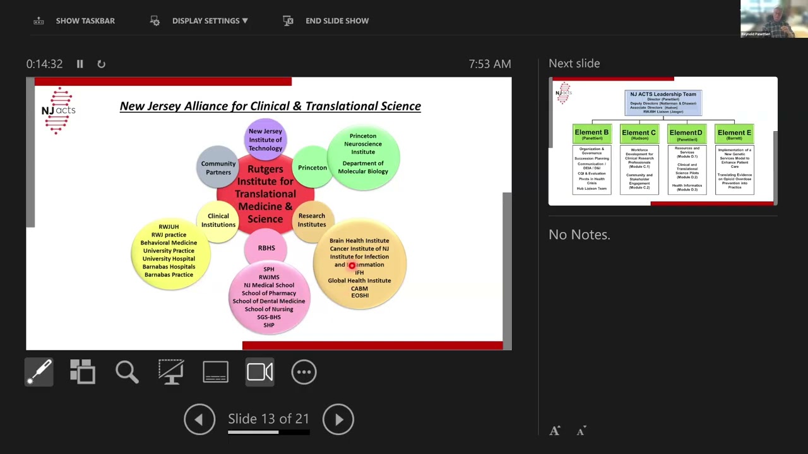
Task: Open the Display Settings dropdown
Action: click(x=210, y=21)
